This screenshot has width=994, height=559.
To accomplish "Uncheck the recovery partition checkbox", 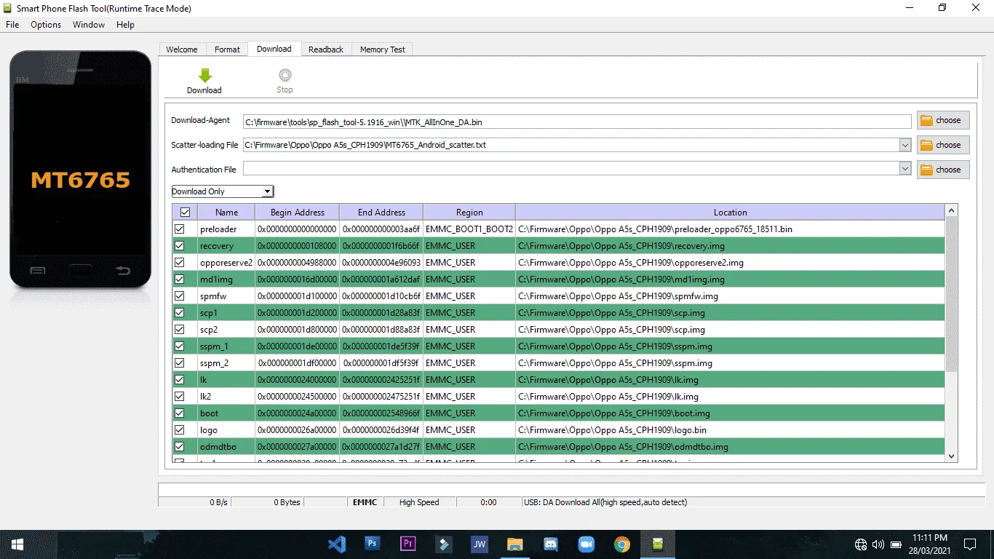I will [x=179, y=246].
